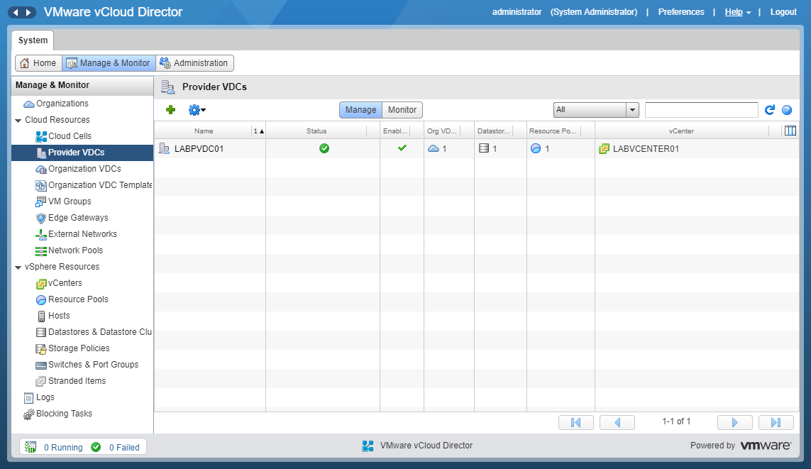This screenshot has width=811, height=469.
Task: Click the refresh icon beside search box
Action: (x=770, y=110)
